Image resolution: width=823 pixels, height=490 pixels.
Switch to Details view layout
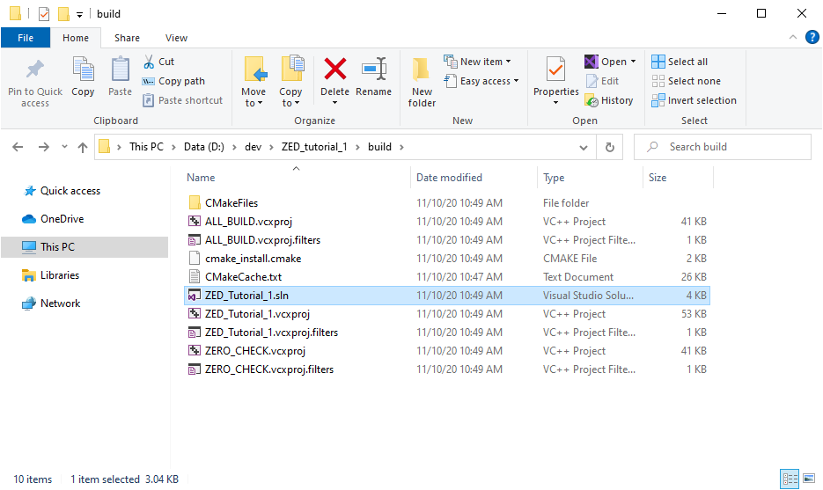click(790, 479)
